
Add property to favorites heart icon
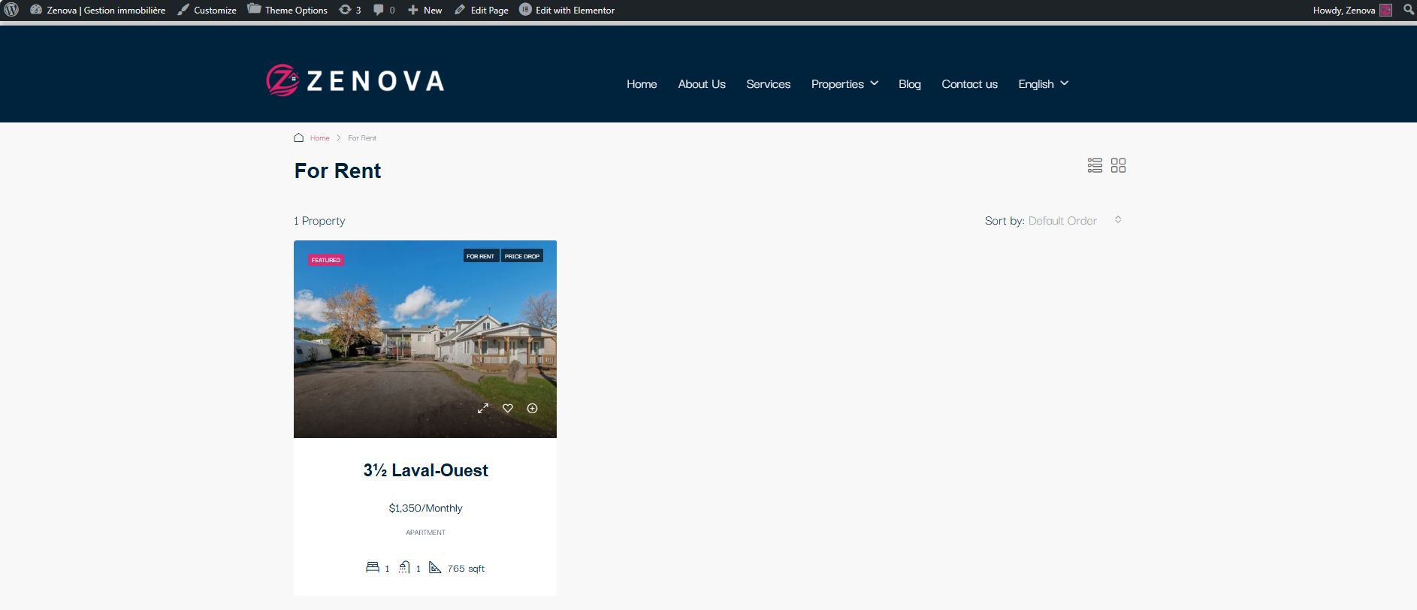tap(508, 409)
